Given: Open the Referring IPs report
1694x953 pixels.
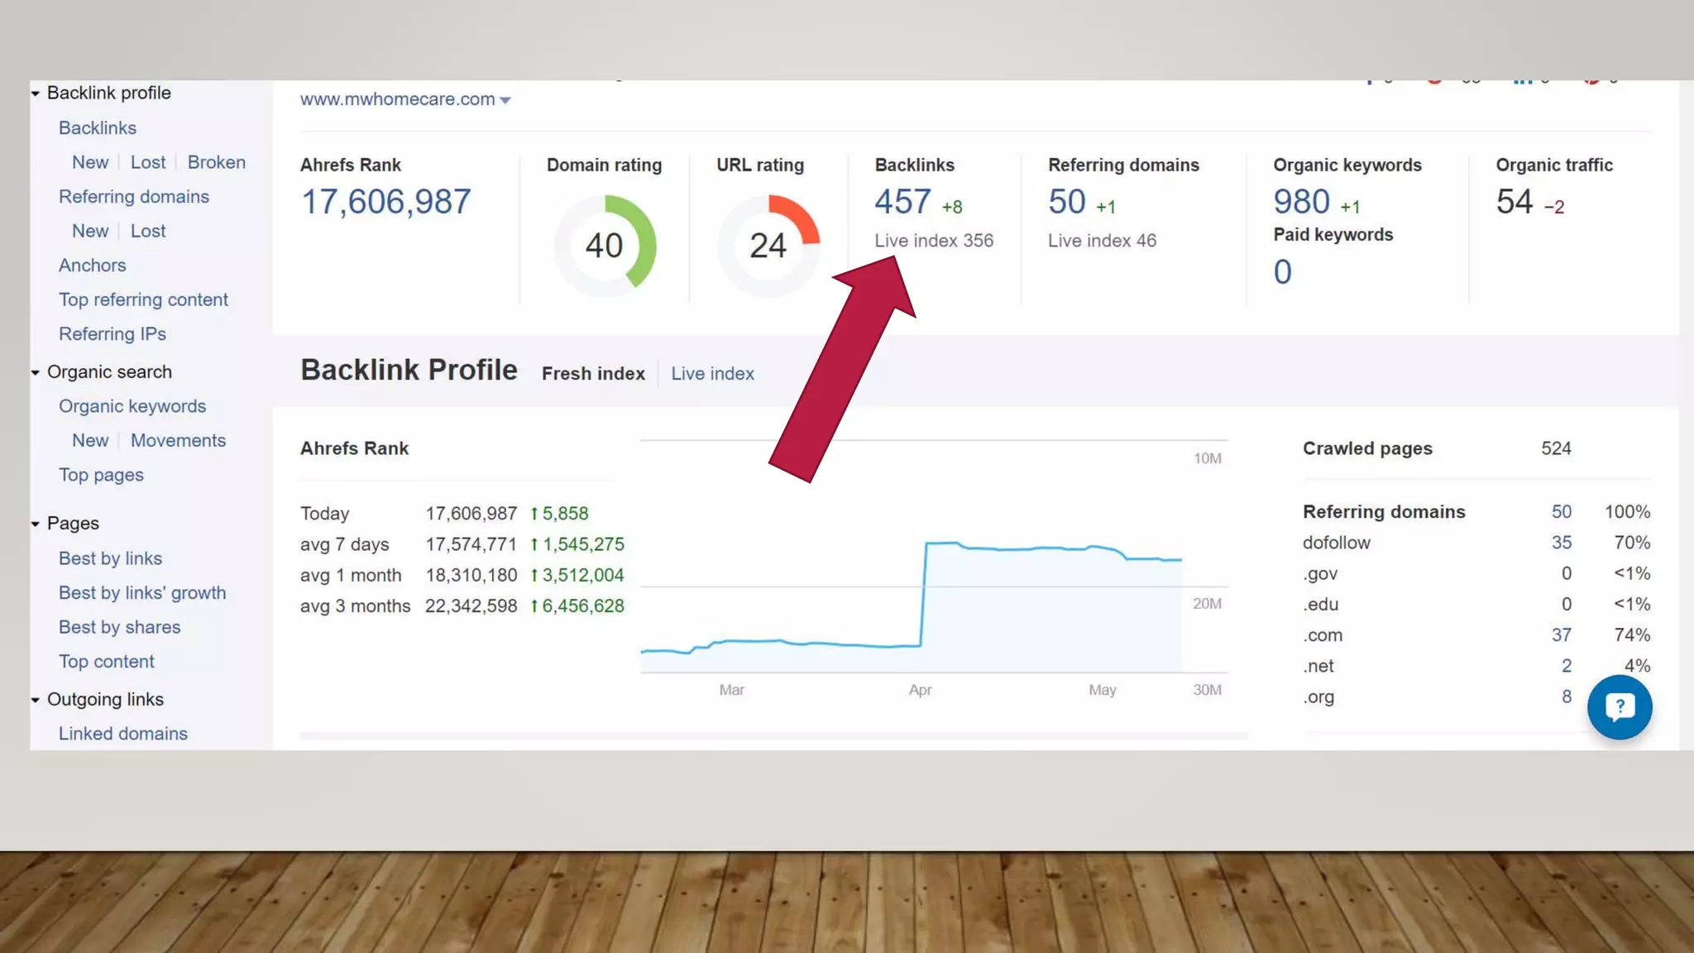Looking at the screenshot, I should point(112,334).
